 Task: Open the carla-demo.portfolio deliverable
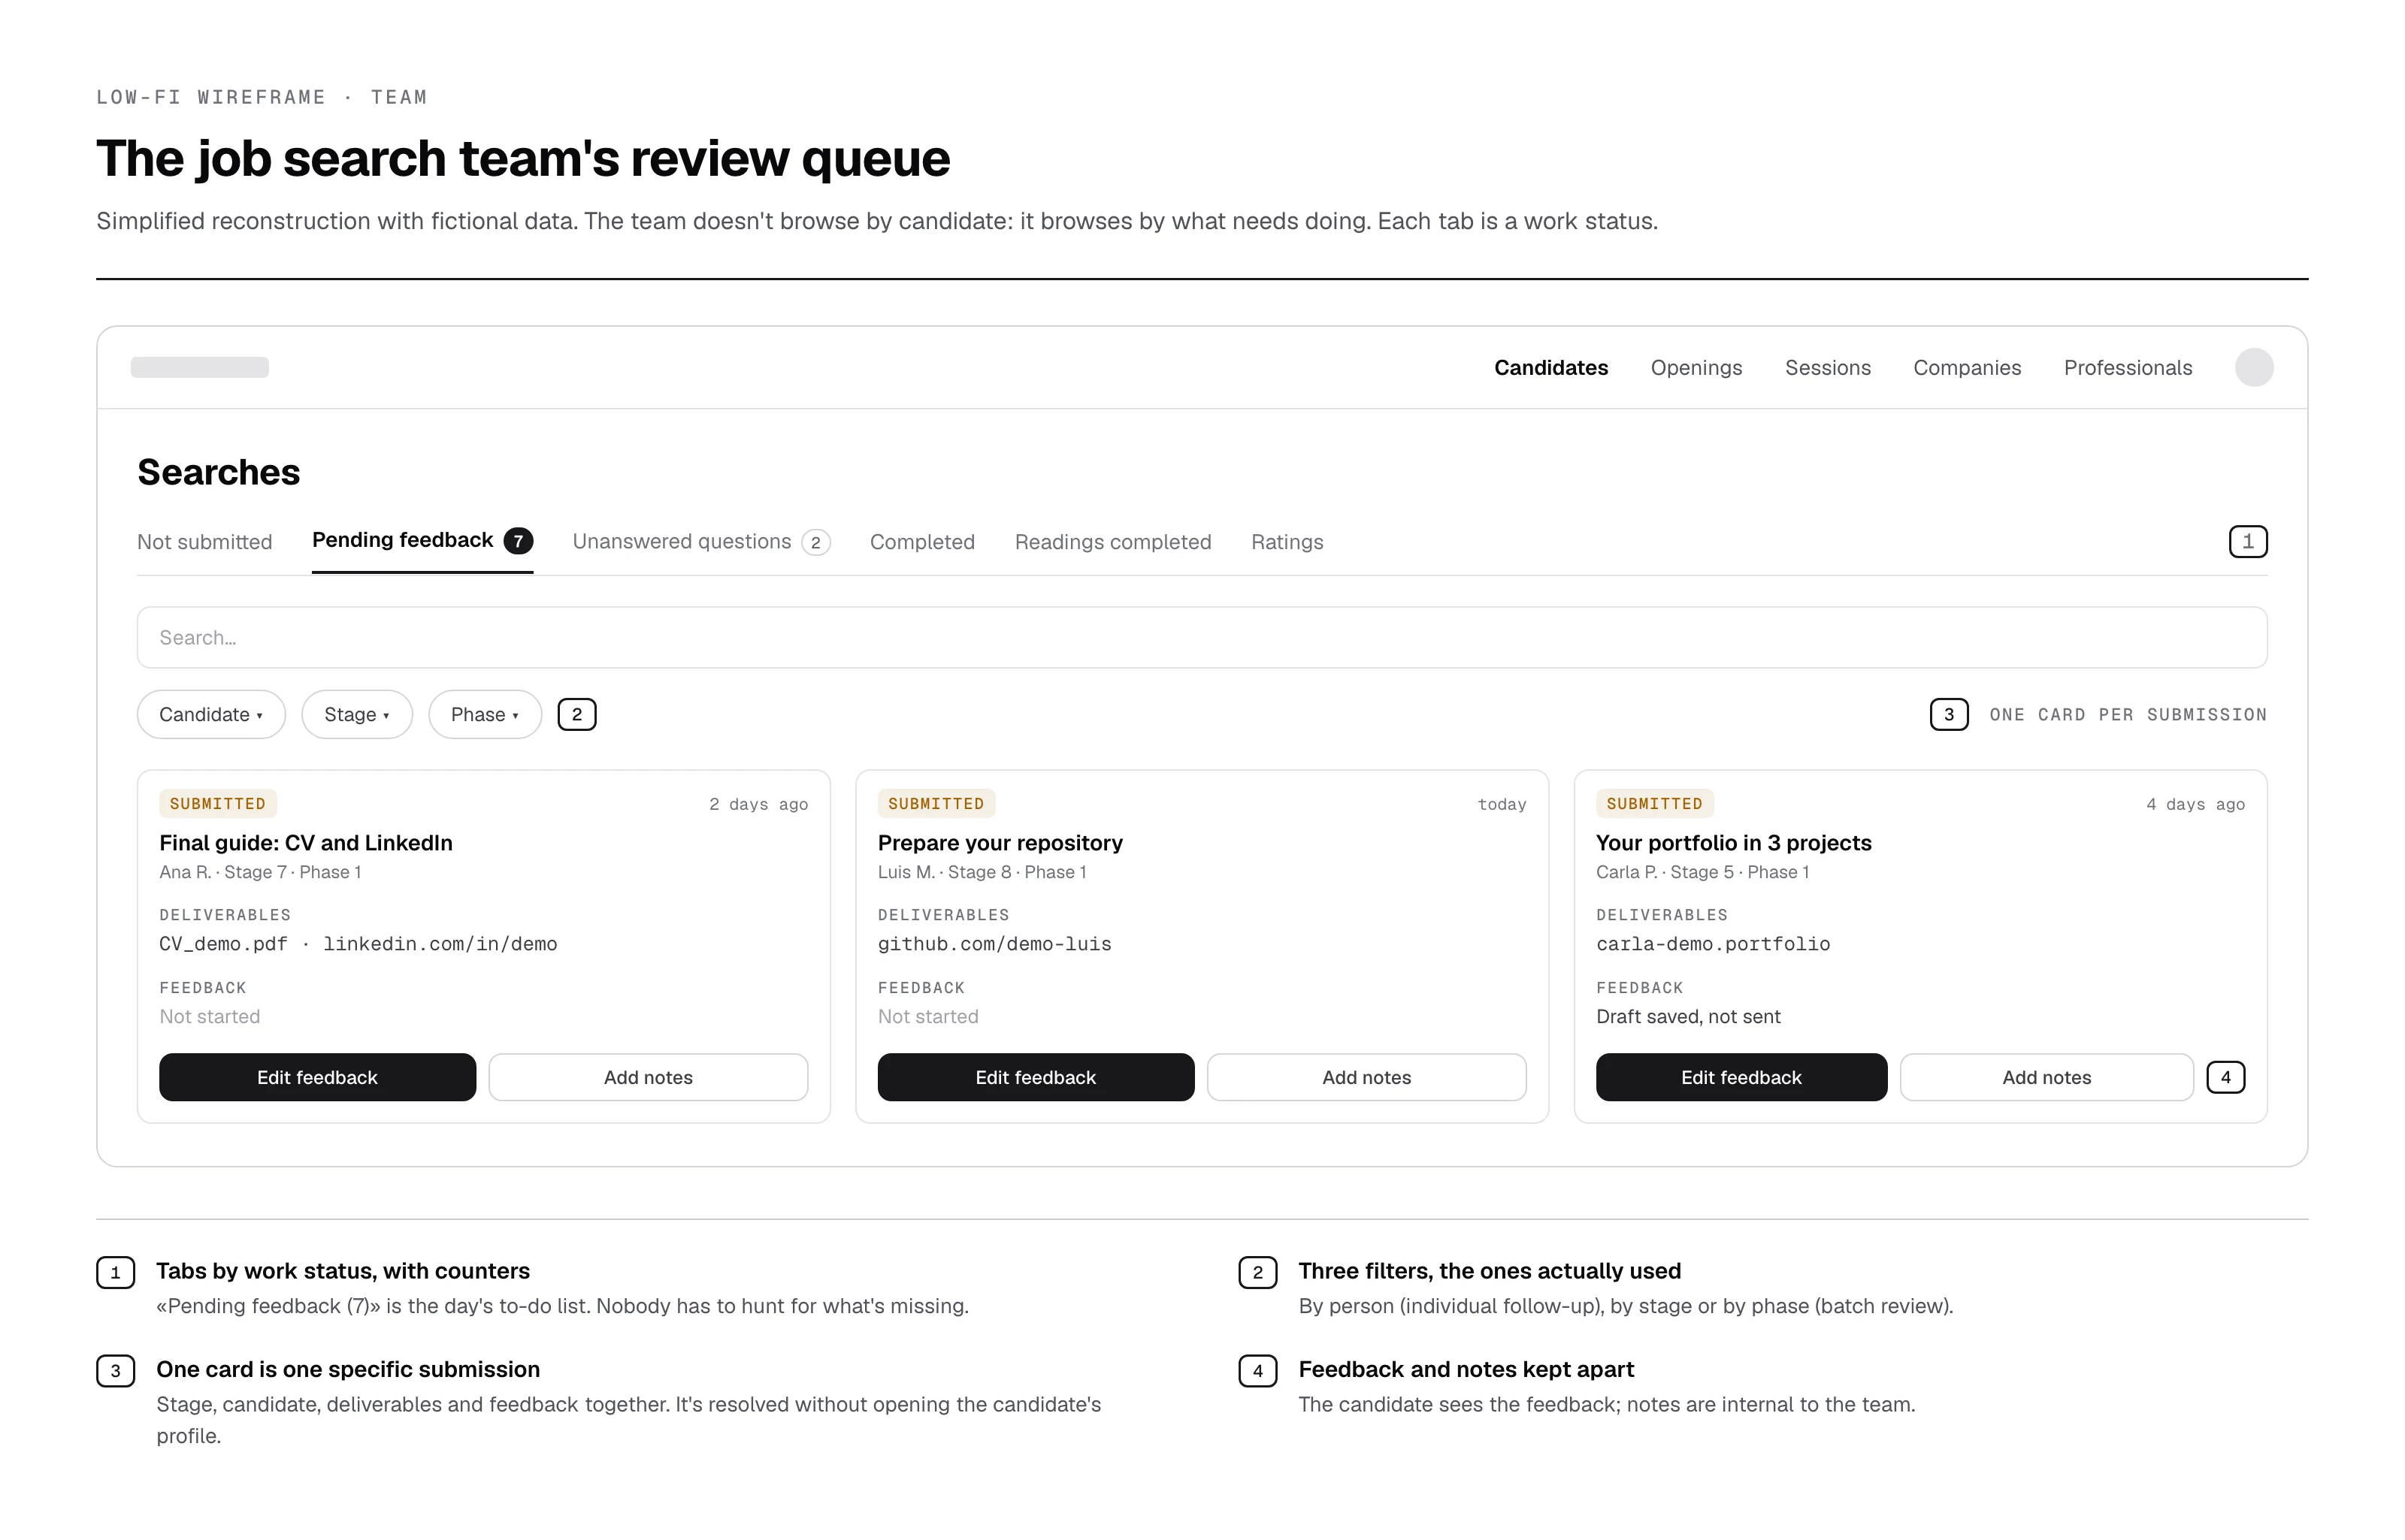point(1713,943)
